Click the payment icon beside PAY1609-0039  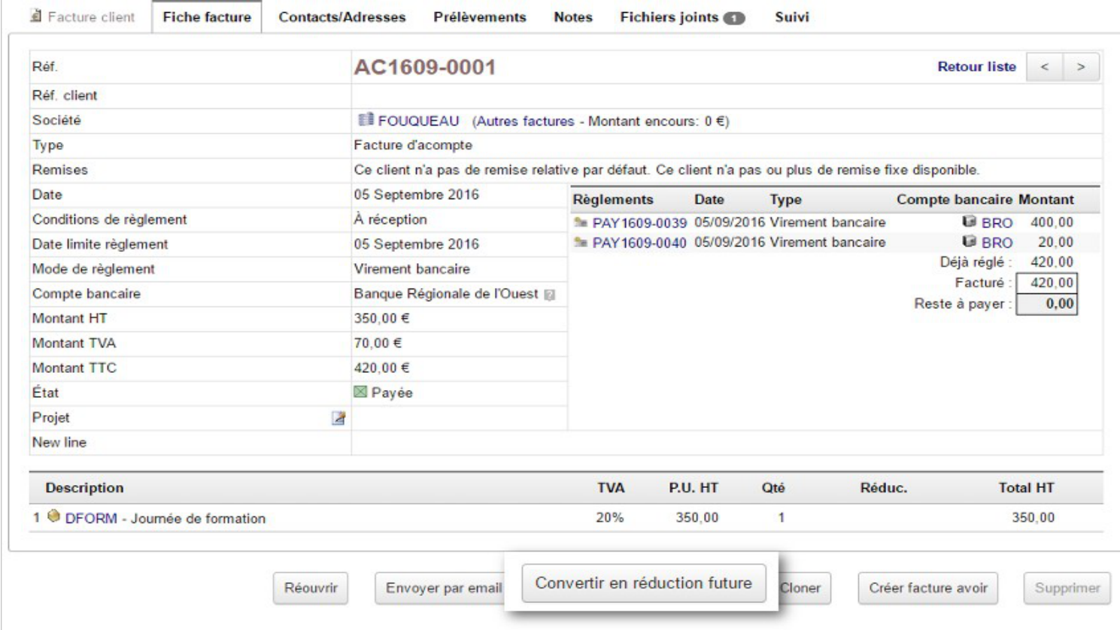[x=580, y=223]
